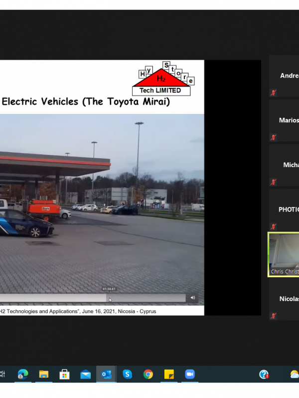299x398 pixels.
Task: Open Microsoft Edge from the taskbar
Action: point(23,374)
